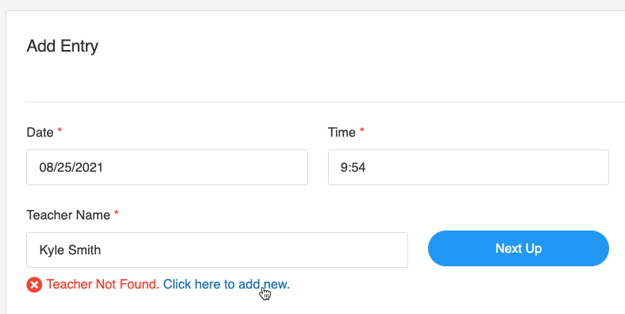The width and height of the screenshot is (625, 314).
Task: Click the Date field label
Action: click(x=40, y=132)
